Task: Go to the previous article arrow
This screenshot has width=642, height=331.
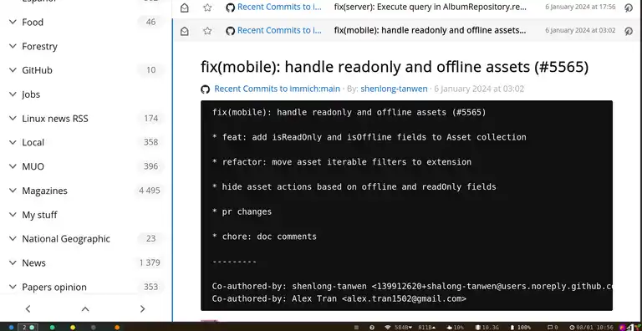Action: (28, 309)
